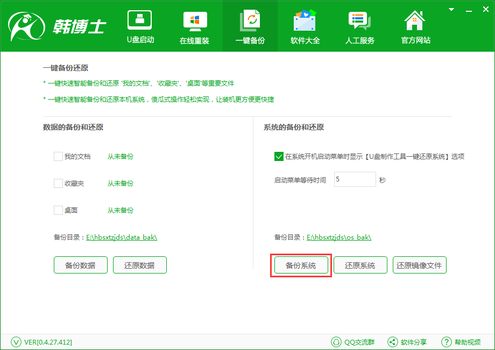Open the title bar dropdown arrow menu

(x=450, y=9)
